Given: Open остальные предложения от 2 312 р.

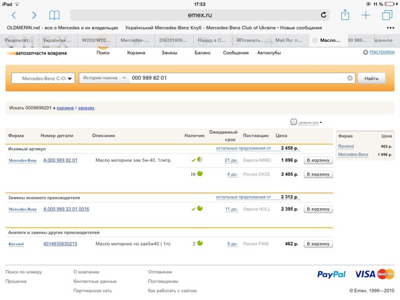Looking at the screenshot, I should click(x=257, y=197).
